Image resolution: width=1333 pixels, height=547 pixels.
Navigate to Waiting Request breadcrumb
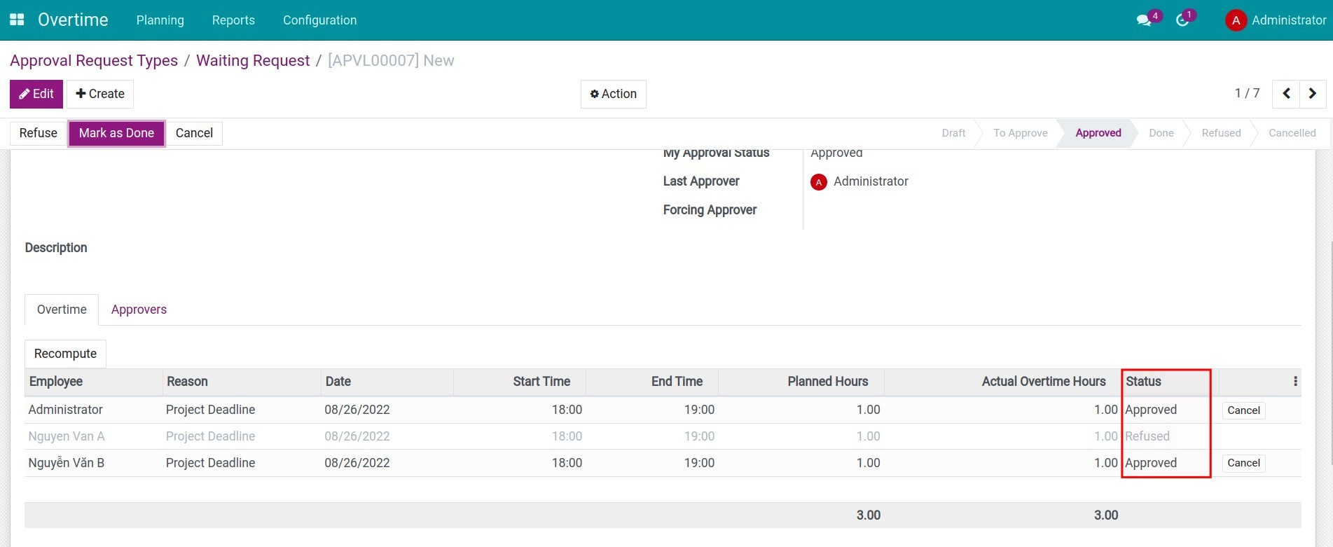[x=253, y=61]
